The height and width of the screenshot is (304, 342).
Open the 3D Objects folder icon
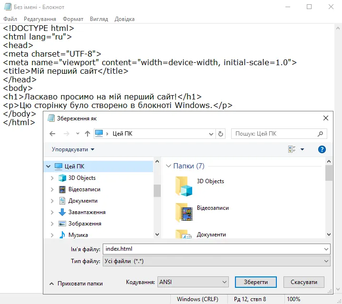point(184,186)
